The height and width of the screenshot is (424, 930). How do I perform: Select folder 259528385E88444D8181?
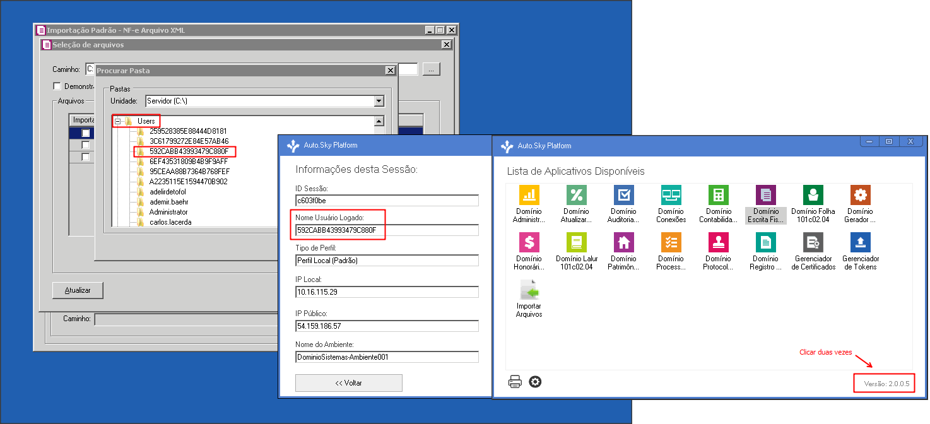(189, 131)
